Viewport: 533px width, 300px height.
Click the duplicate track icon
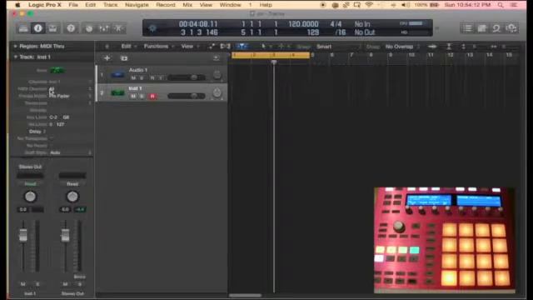(x=124, y=58)
